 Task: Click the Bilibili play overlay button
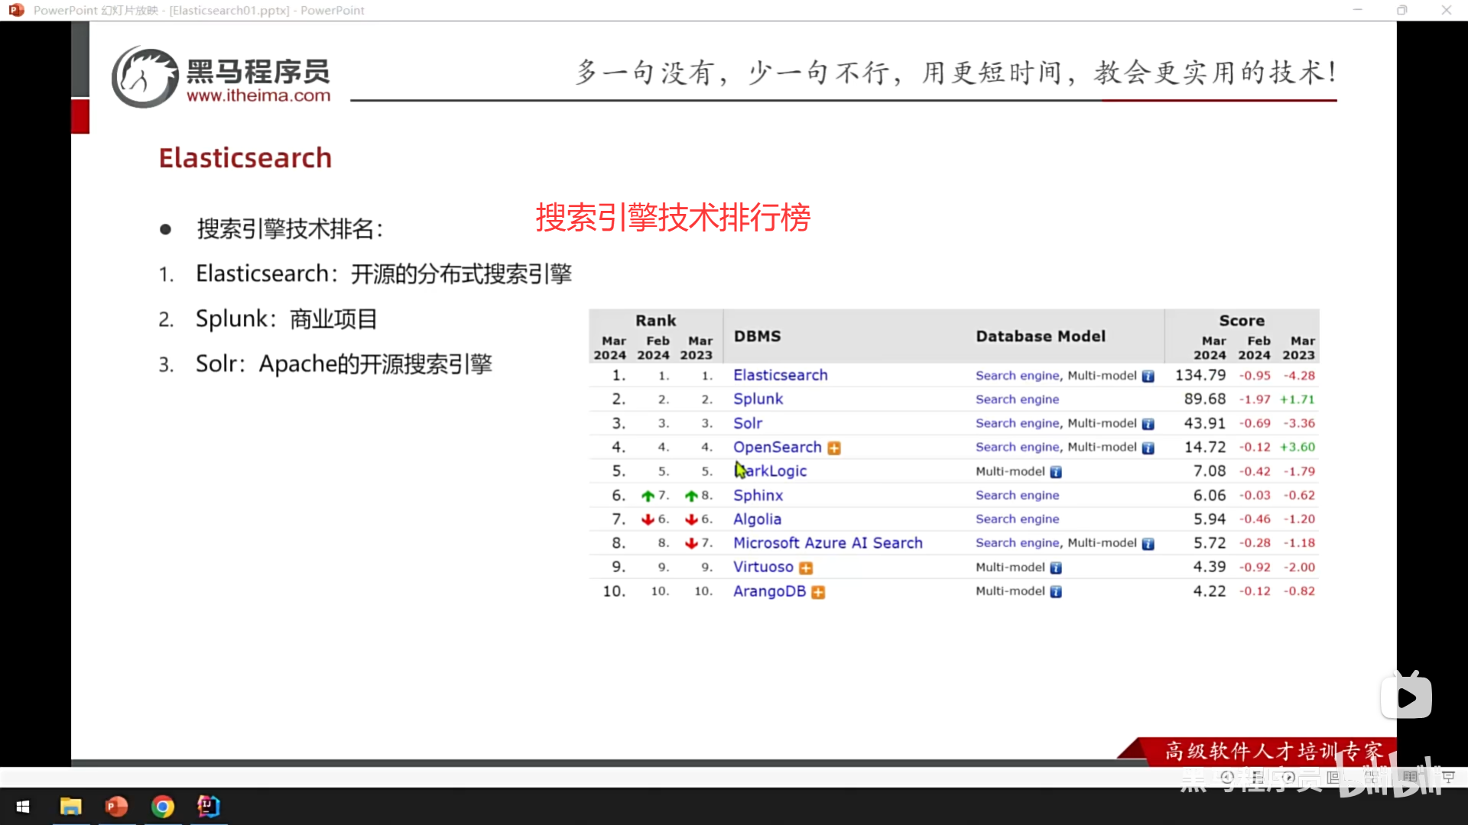pyautogui.click(x=1405, y=697)
